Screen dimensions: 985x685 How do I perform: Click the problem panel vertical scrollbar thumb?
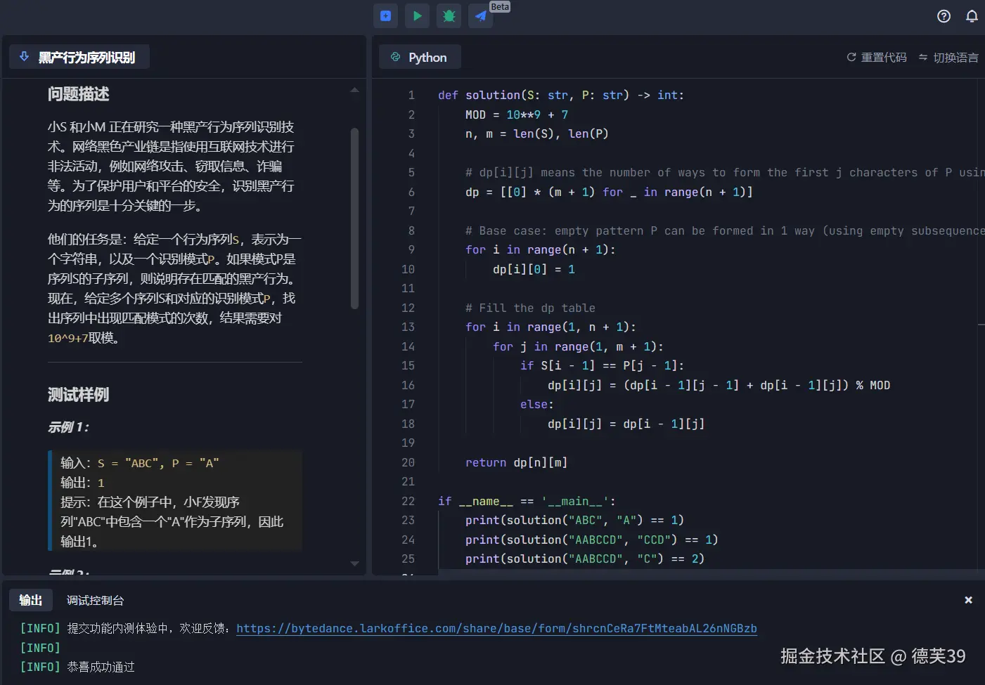click(354, 218)
